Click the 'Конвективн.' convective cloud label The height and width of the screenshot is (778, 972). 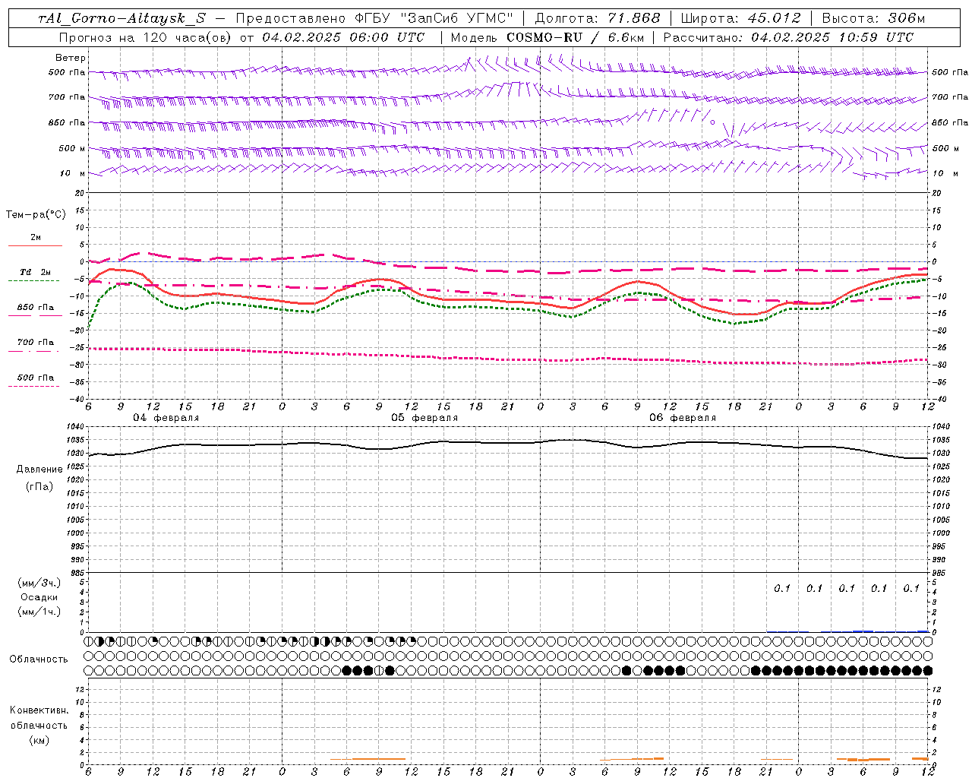(x=39, y=710)
